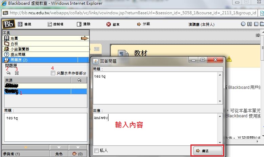Click the 傳送 (Send) button
The height and width of the screenshot is (157, 264).
pyautogui.click(x=208, y=150)
